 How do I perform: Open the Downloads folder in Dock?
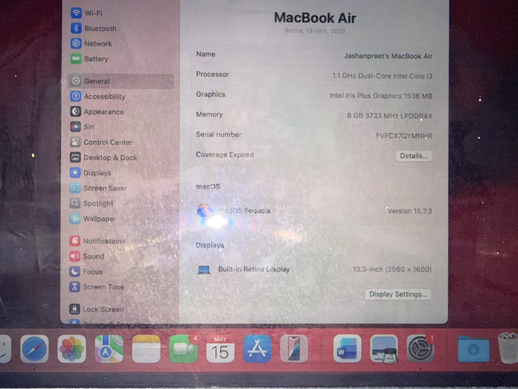pyautogui.click(x=473, y=349)
